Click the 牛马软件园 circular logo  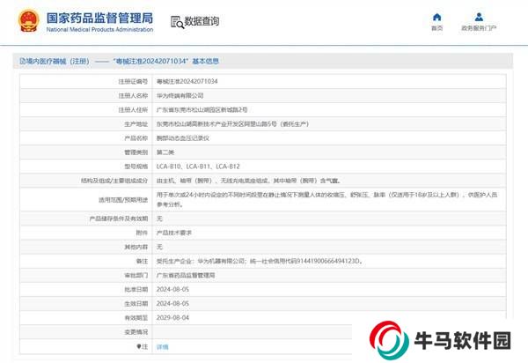pos(386,340)
